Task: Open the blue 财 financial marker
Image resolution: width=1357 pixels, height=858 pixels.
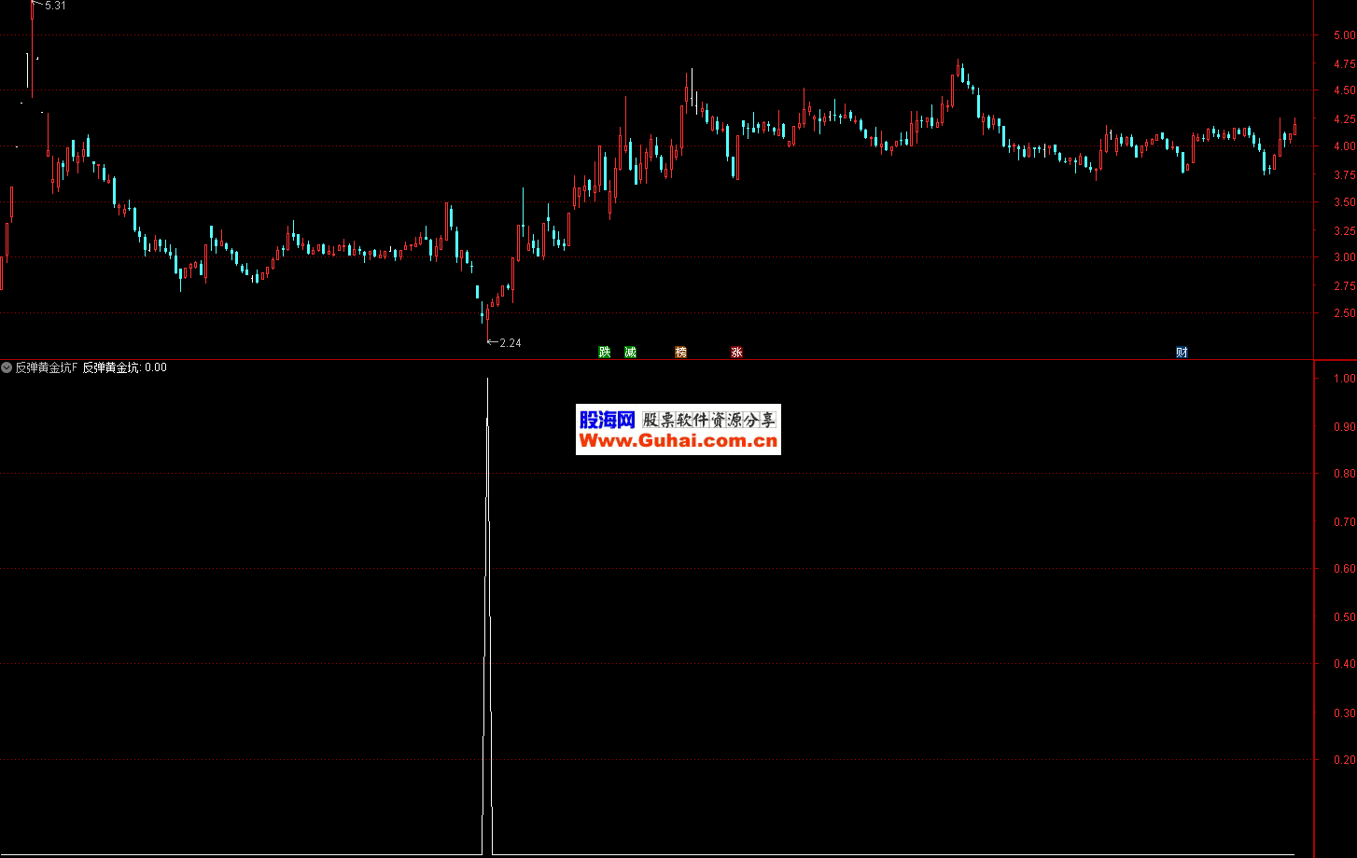Action: tap(1182, 352)
